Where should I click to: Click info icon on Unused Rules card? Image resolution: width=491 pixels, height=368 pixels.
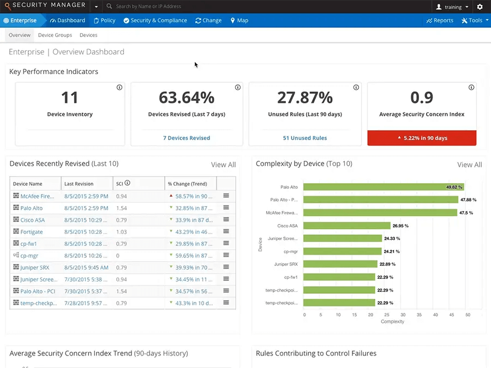click(x=356, y=87)
